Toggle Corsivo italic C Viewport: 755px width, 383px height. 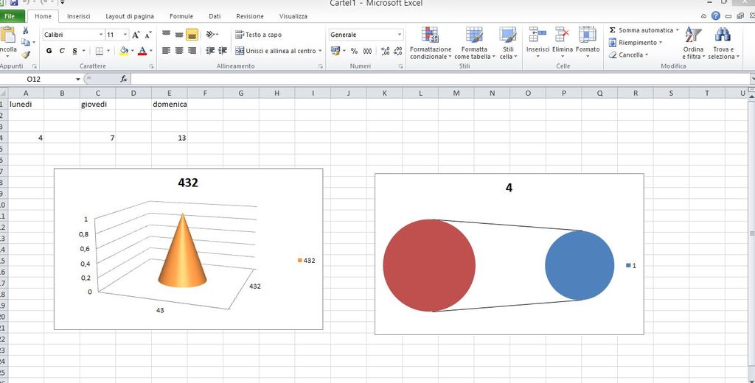(x=62, y=51)
